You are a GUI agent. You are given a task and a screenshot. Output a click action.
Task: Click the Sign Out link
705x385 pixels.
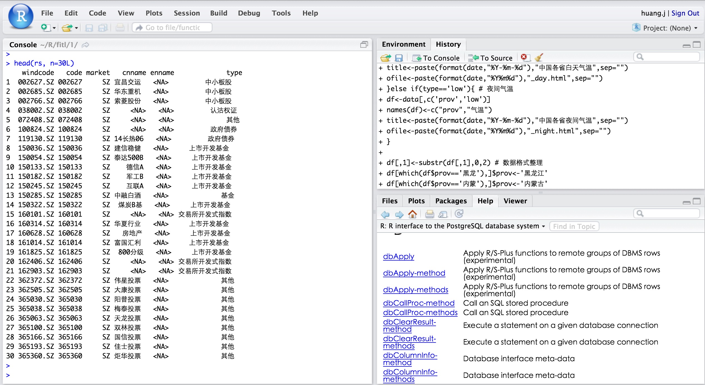(x=685, y=13)
